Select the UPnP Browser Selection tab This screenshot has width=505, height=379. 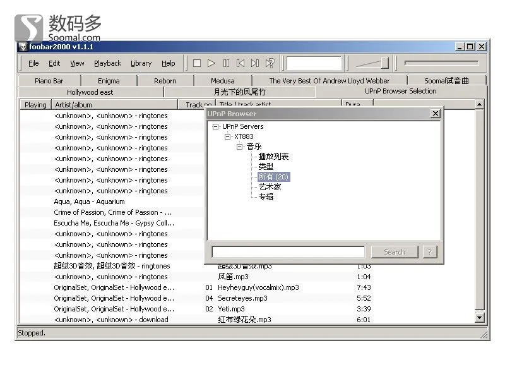point(401,91)
